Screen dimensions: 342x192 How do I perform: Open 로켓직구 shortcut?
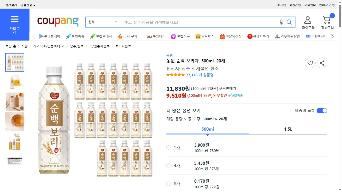180,36
